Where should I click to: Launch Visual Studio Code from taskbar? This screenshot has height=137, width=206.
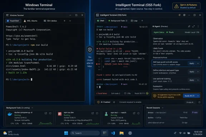click(x=113, y=133)
